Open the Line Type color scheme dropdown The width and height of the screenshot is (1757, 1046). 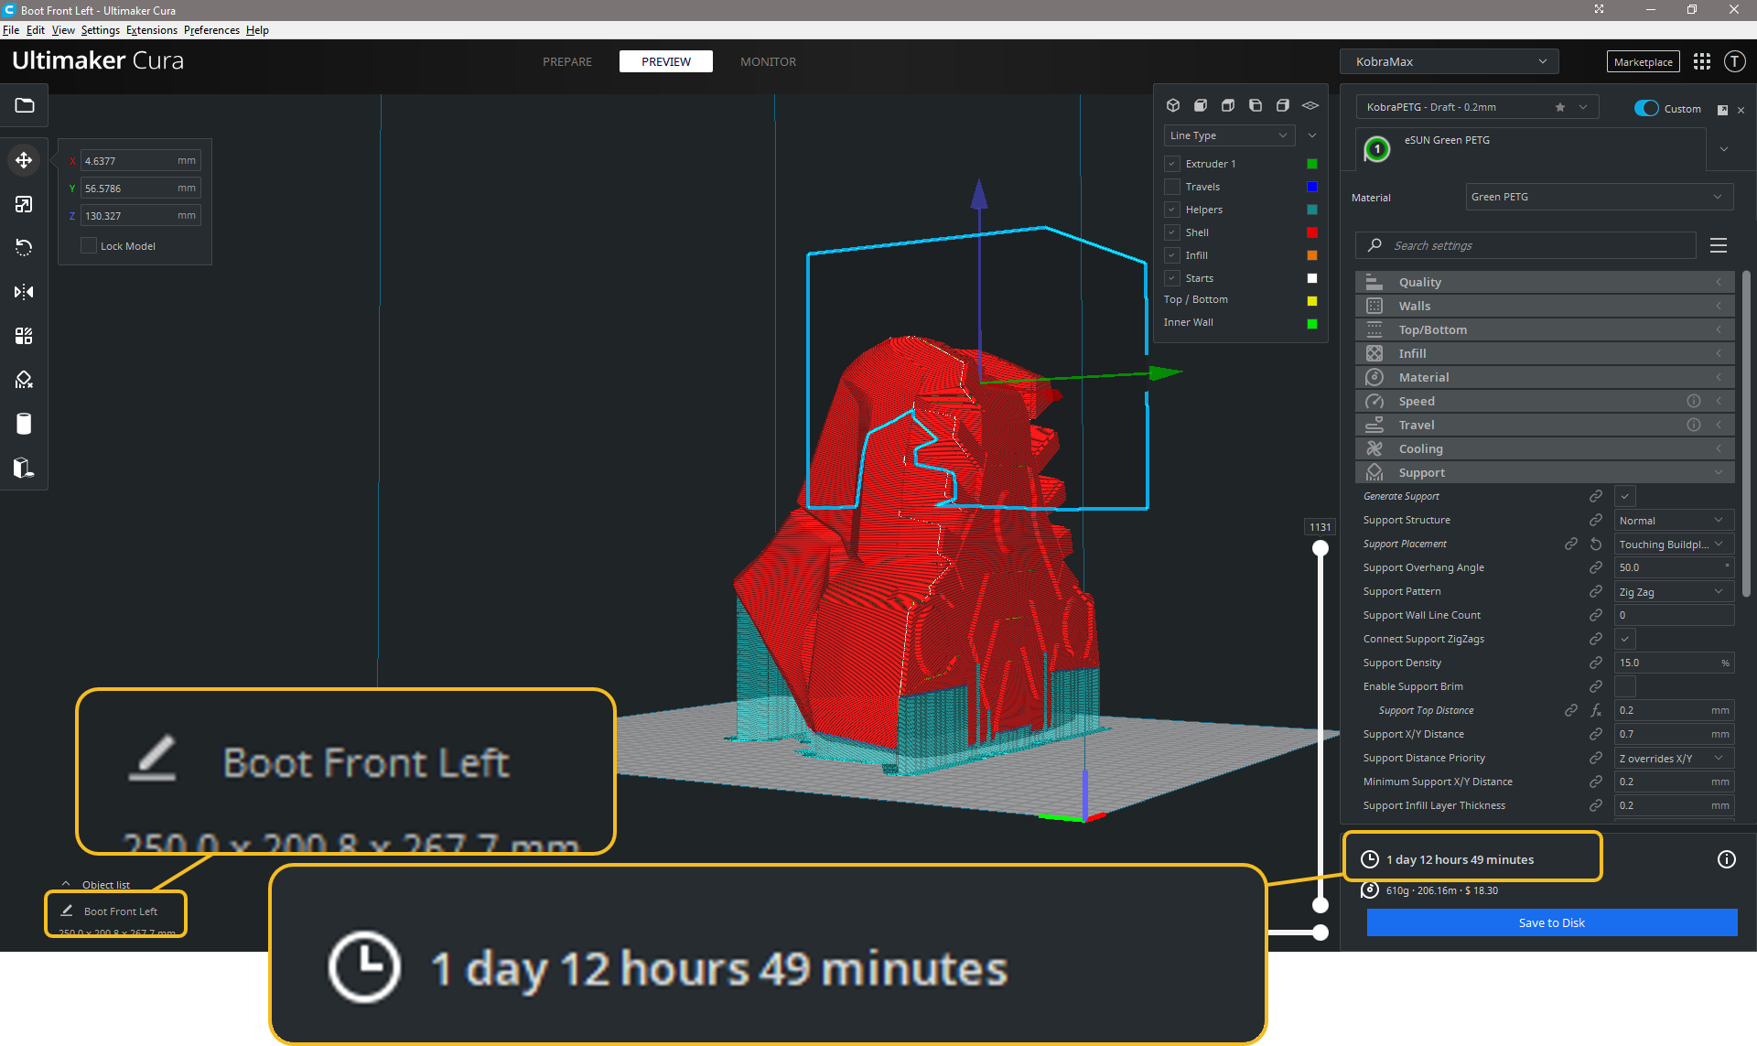click(1229, 135)
